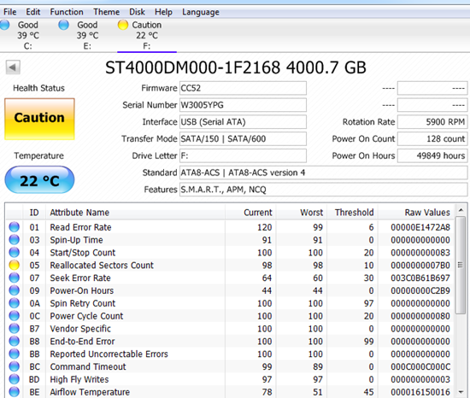
Task: Open the Function menu
Action: pos(67,12)
